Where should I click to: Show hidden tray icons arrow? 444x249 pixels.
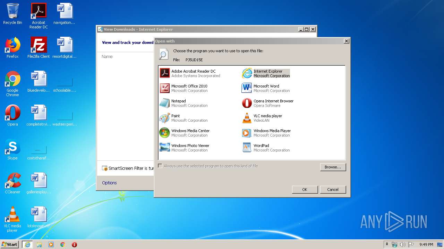pyautogui.click(x=387, y=245)
